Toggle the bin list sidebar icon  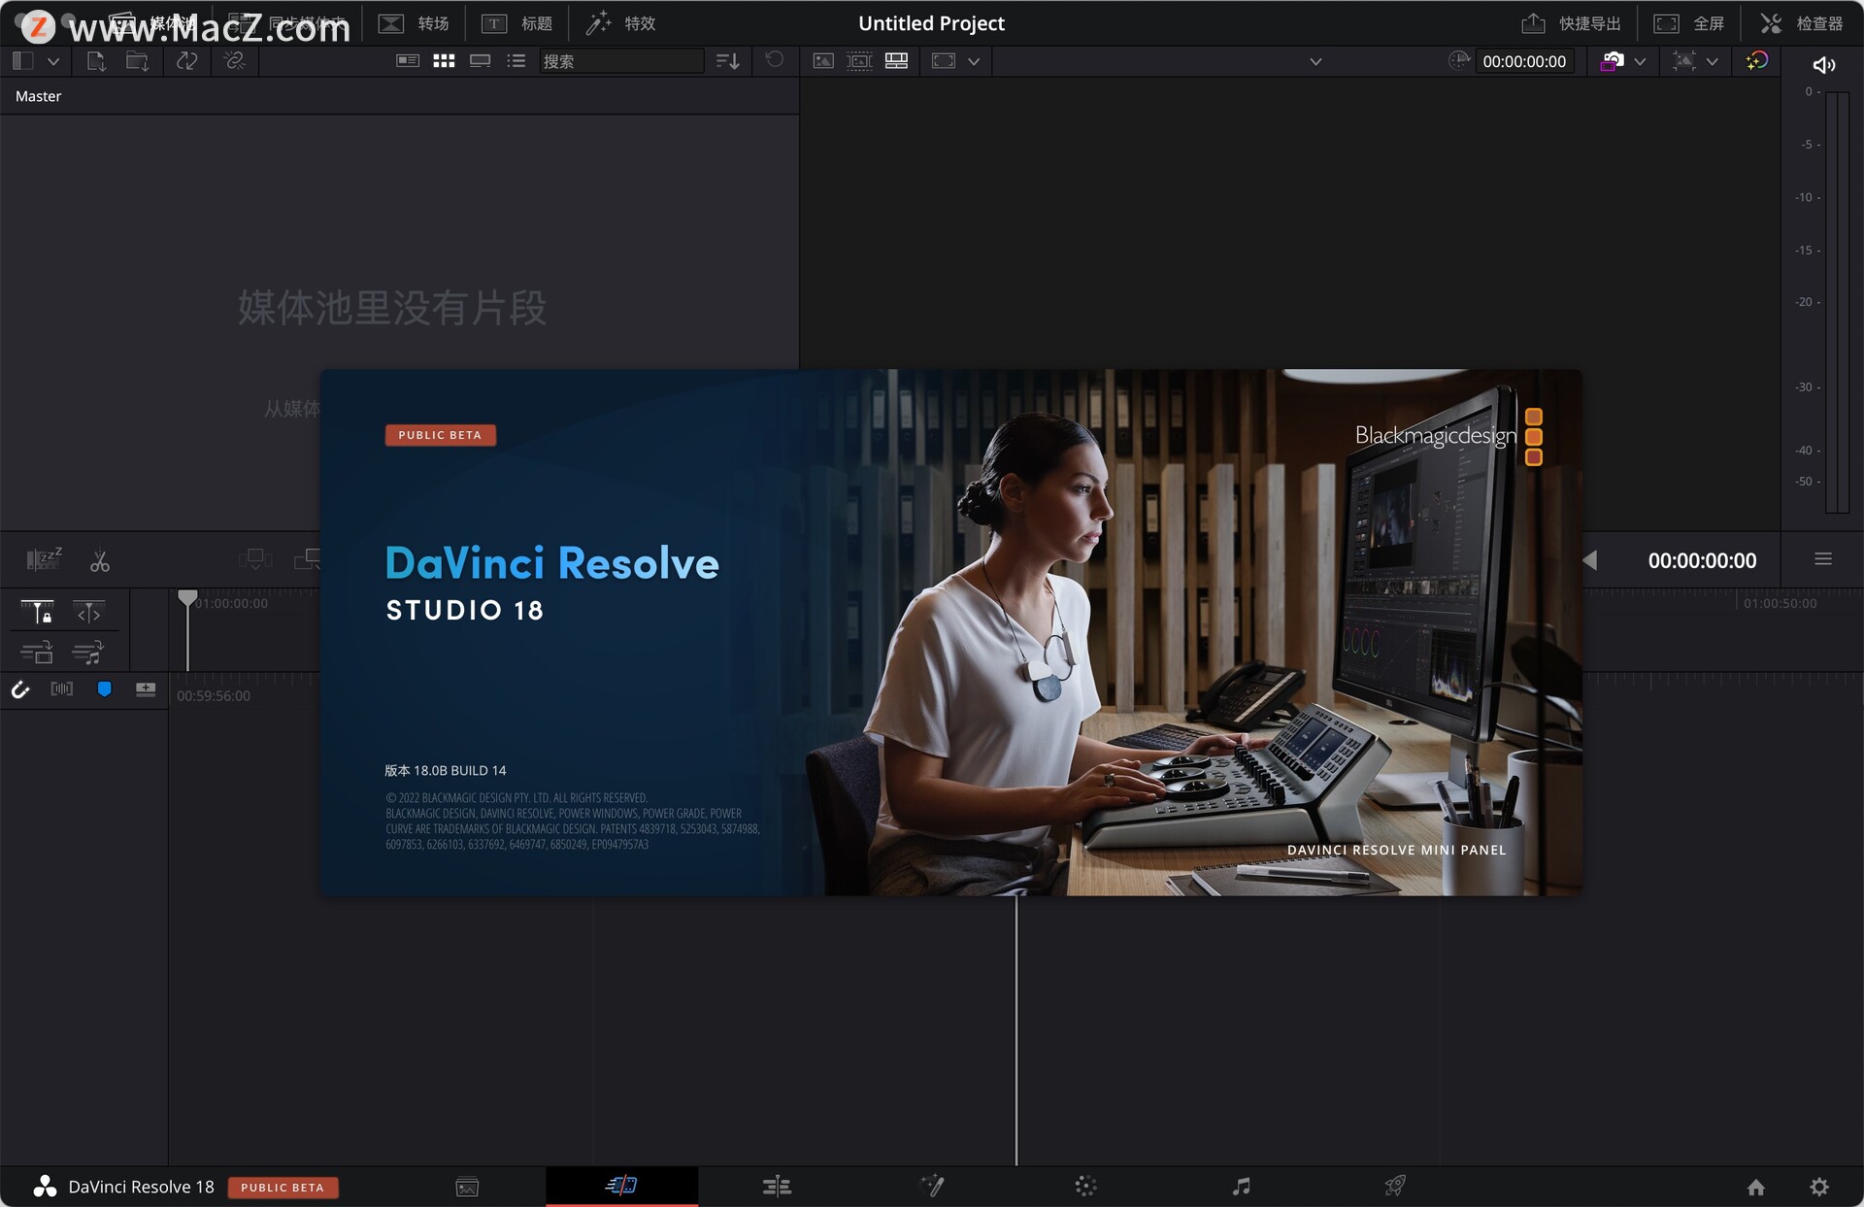click(23, 61)
